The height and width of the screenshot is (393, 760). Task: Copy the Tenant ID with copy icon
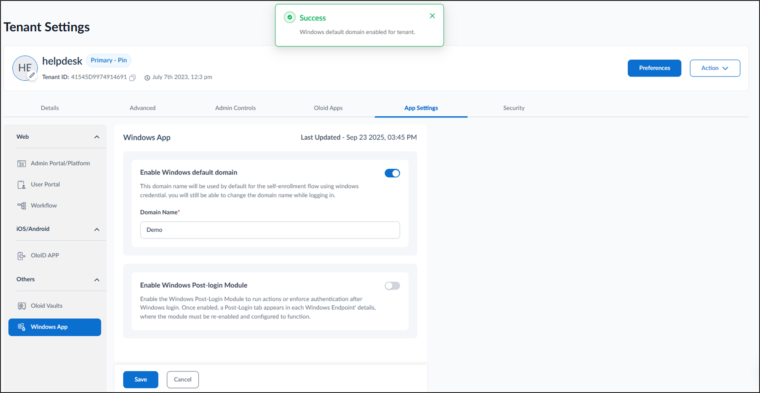click(132, 78)
